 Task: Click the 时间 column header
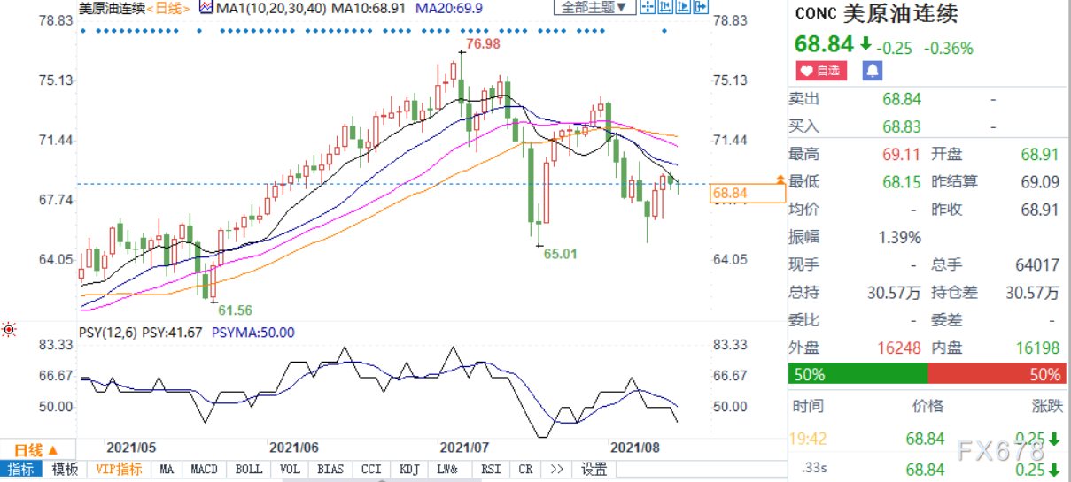(x=807, y=406)
